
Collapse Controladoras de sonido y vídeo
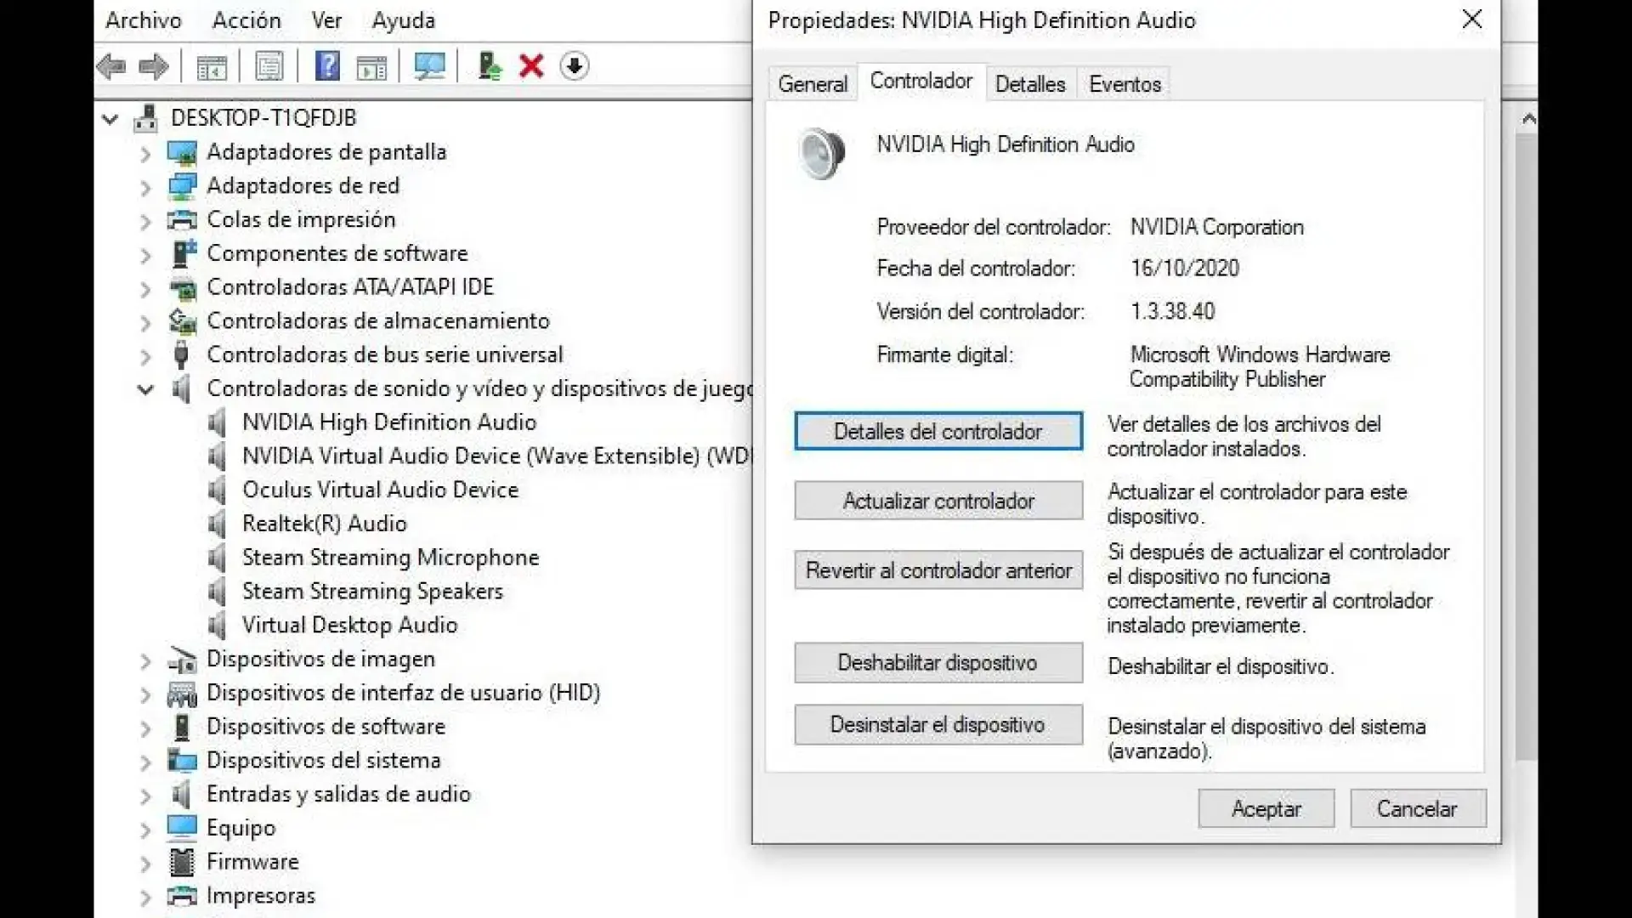144,390
